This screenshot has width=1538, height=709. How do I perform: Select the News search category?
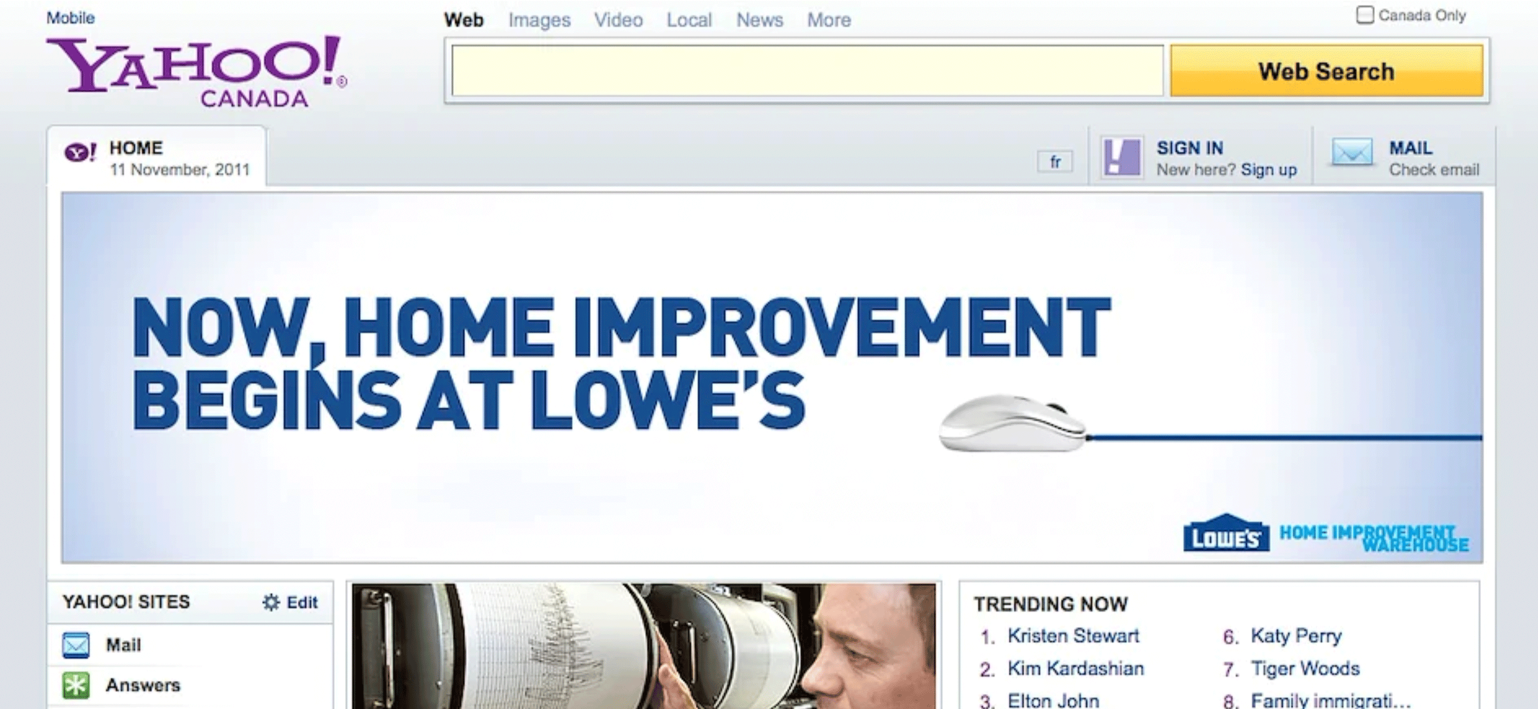click(759, 20)
